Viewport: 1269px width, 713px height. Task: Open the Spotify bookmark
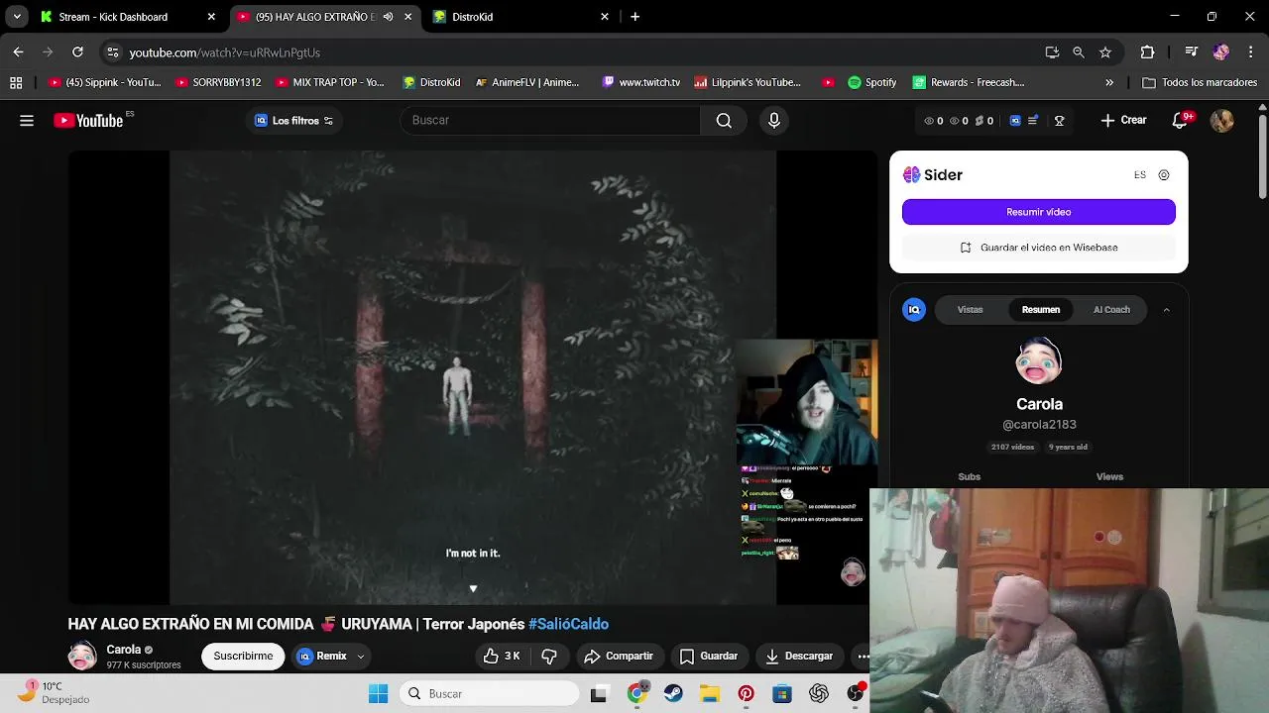click(871, 82)
